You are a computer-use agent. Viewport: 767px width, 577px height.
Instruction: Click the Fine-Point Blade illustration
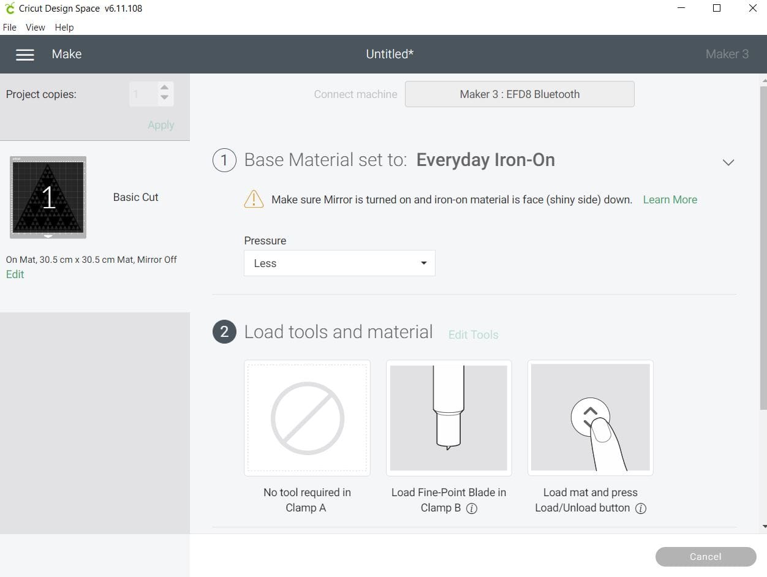click(448, 418)
